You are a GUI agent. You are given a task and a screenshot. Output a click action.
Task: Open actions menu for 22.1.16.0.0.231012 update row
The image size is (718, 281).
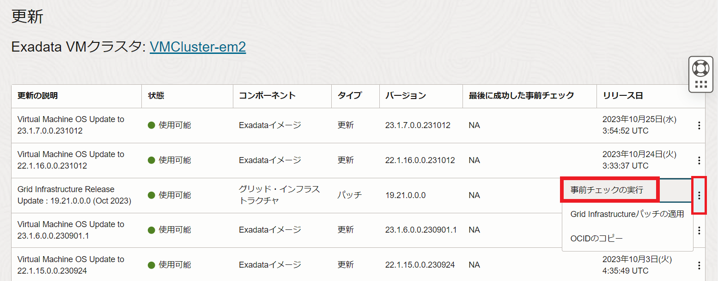699,160
